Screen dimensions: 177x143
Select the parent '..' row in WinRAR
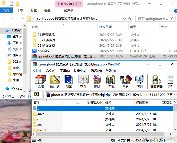[103, 108]
